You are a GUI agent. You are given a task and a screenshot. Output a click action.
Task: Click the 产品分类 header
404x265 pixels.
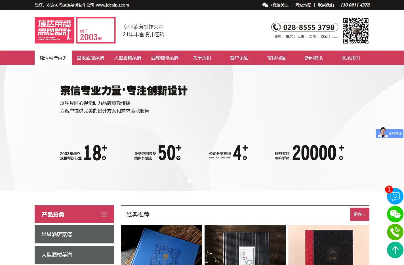click(x=74, y=214)
